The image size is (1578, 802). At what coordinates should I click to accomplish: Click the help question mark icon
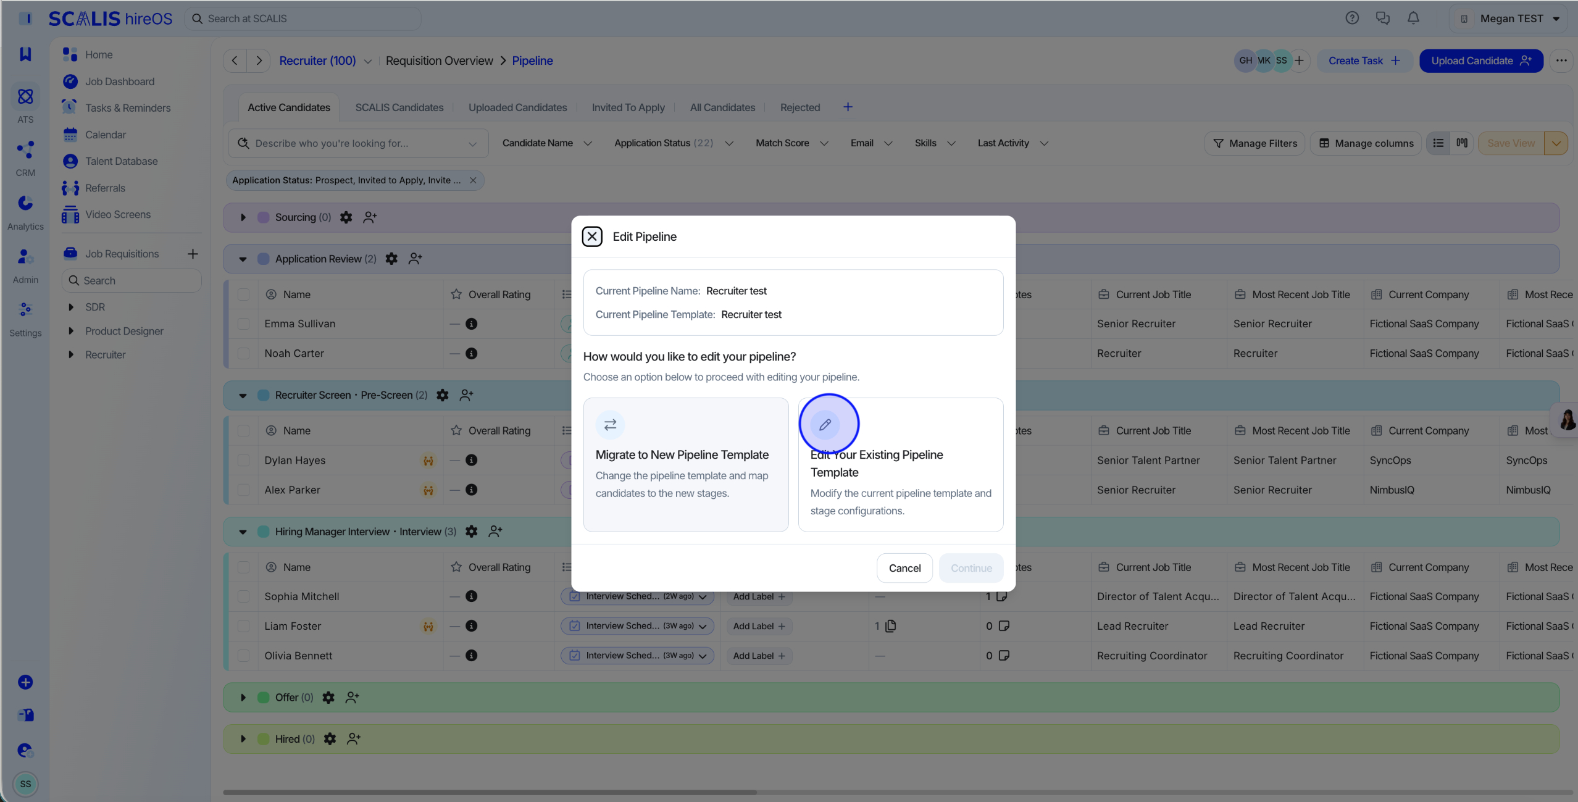[x=1352, y=19]
